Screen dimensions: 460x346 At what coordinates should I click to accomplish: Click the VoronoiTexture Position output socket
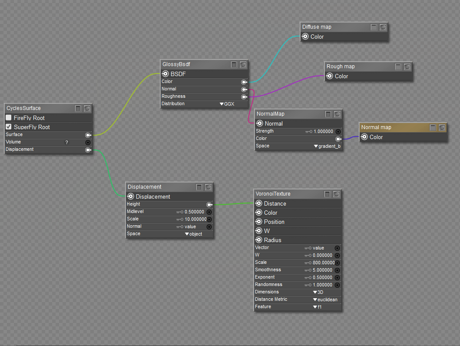point(258,222)
